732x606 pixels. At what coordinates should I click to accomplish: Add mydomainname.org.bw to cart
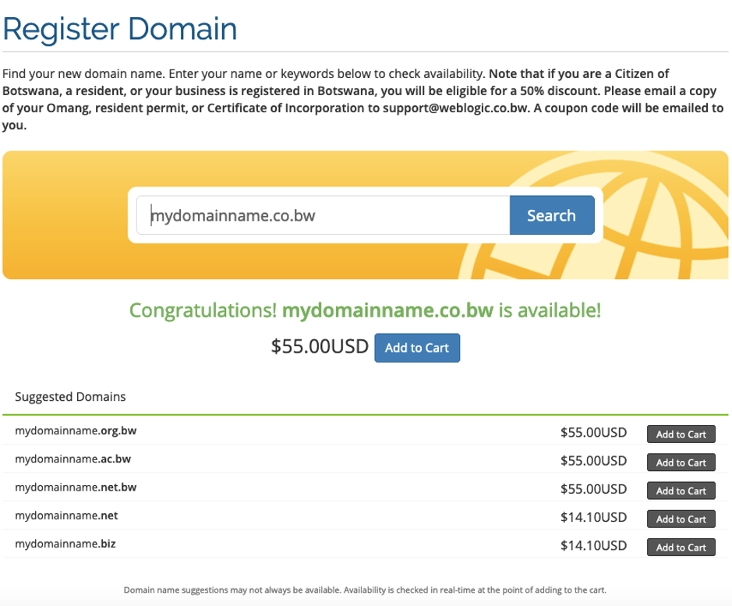tap(681, 434)
